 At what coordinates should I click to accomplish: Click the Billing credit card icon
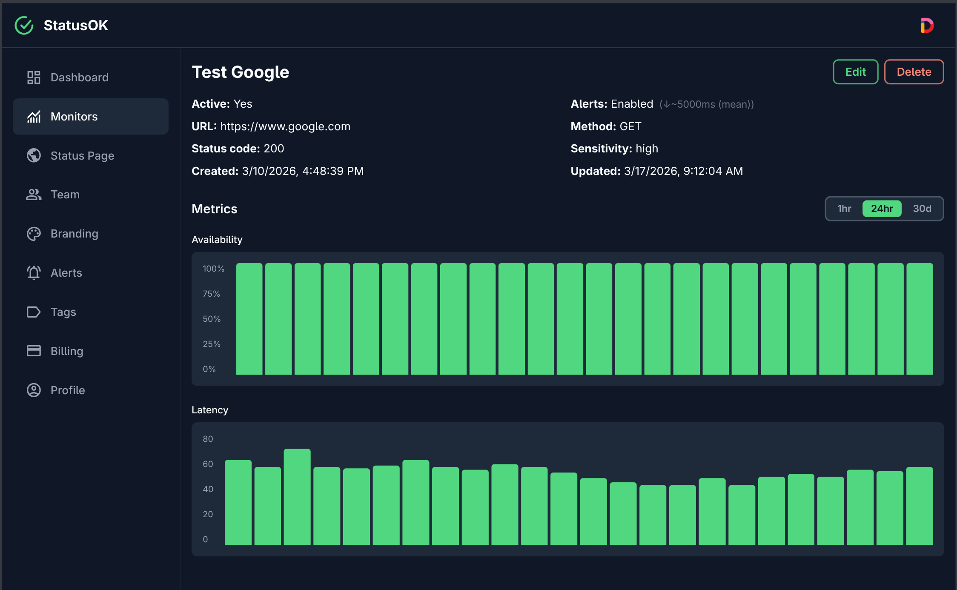[x=34, y=351]
